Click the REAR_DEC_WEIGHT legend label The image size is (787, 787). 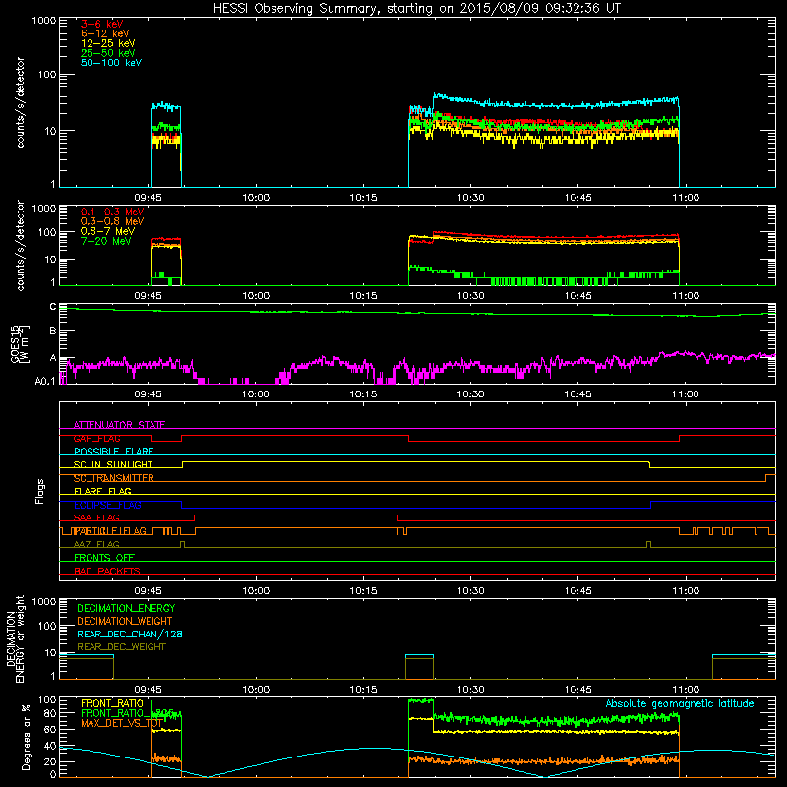121,647
